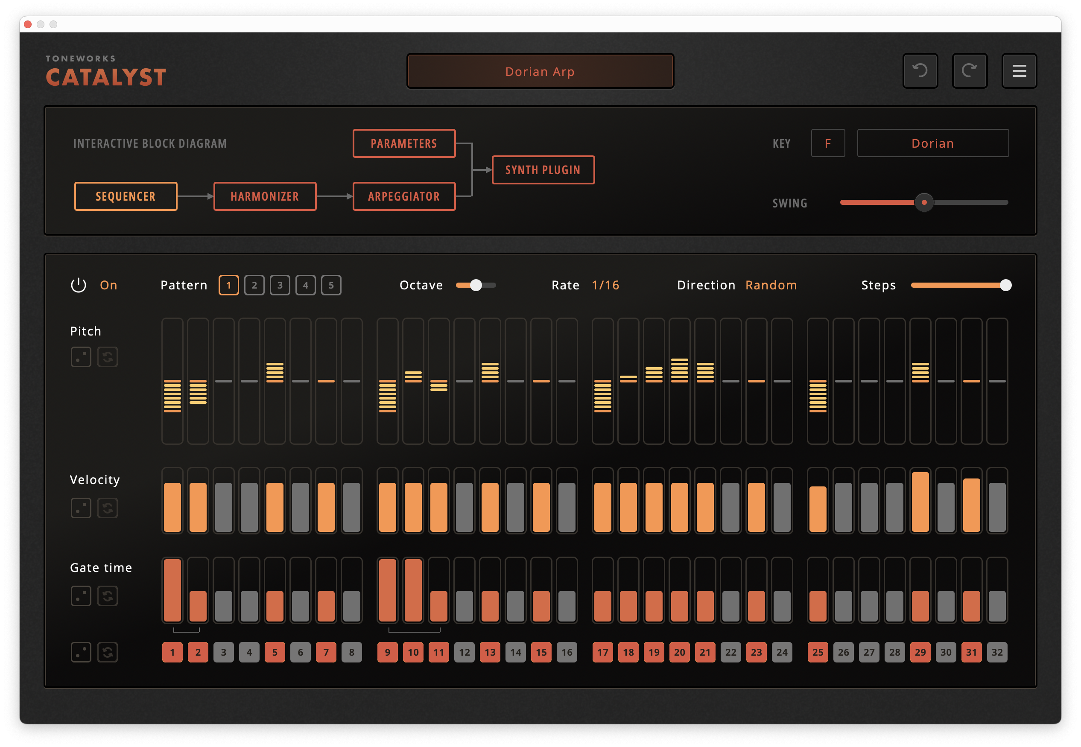Toggle the arpeggiator power switch
The image size is (1081, 747).
78,285
